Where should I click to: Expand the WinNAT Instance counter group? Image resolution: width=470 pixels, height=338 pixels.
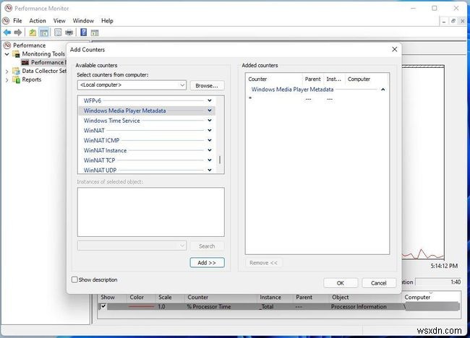tap(210, 150)
